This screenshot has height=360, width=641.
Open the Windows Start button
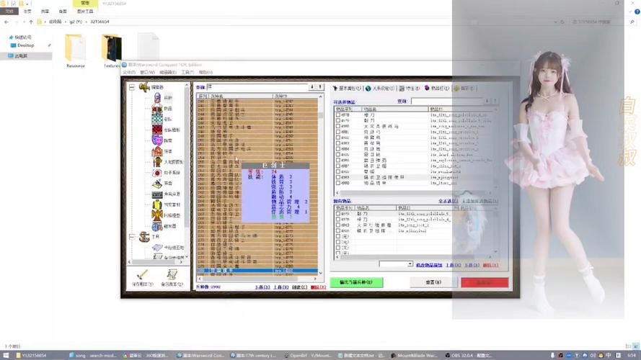[6, 356]
